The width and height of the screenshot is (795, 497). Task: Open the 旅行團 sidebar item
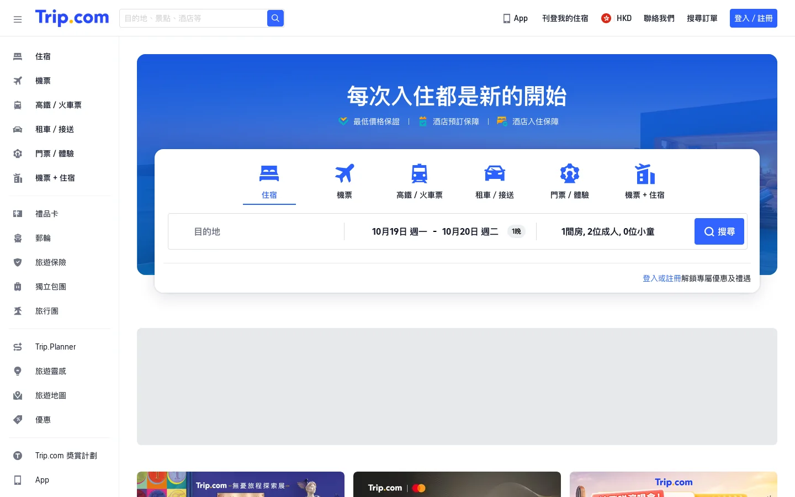pos(60,311)
